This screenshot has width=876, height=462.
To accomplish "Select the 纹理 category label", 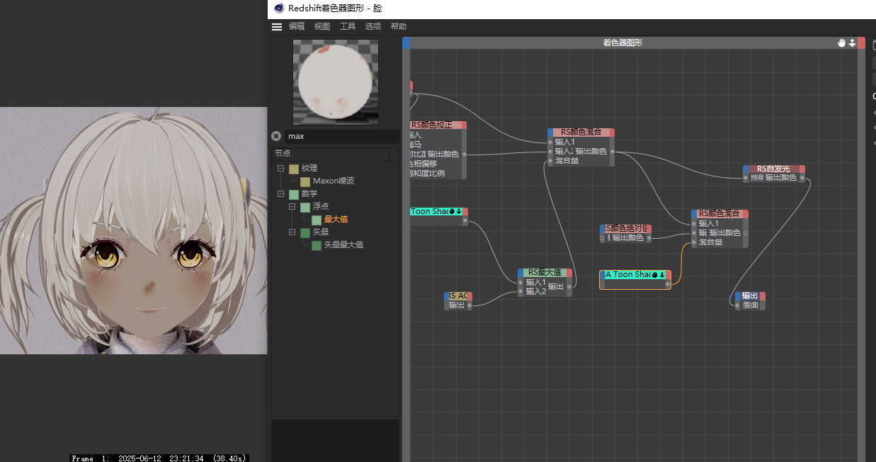I will tap(309, 169).
